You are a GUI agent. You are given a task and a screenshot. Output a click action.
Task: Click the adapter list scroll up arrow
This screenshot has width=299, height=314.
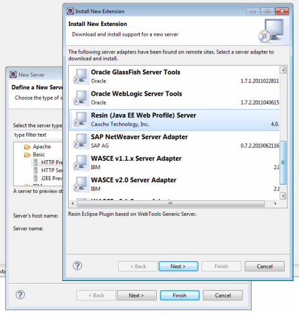tap(283, 71)
